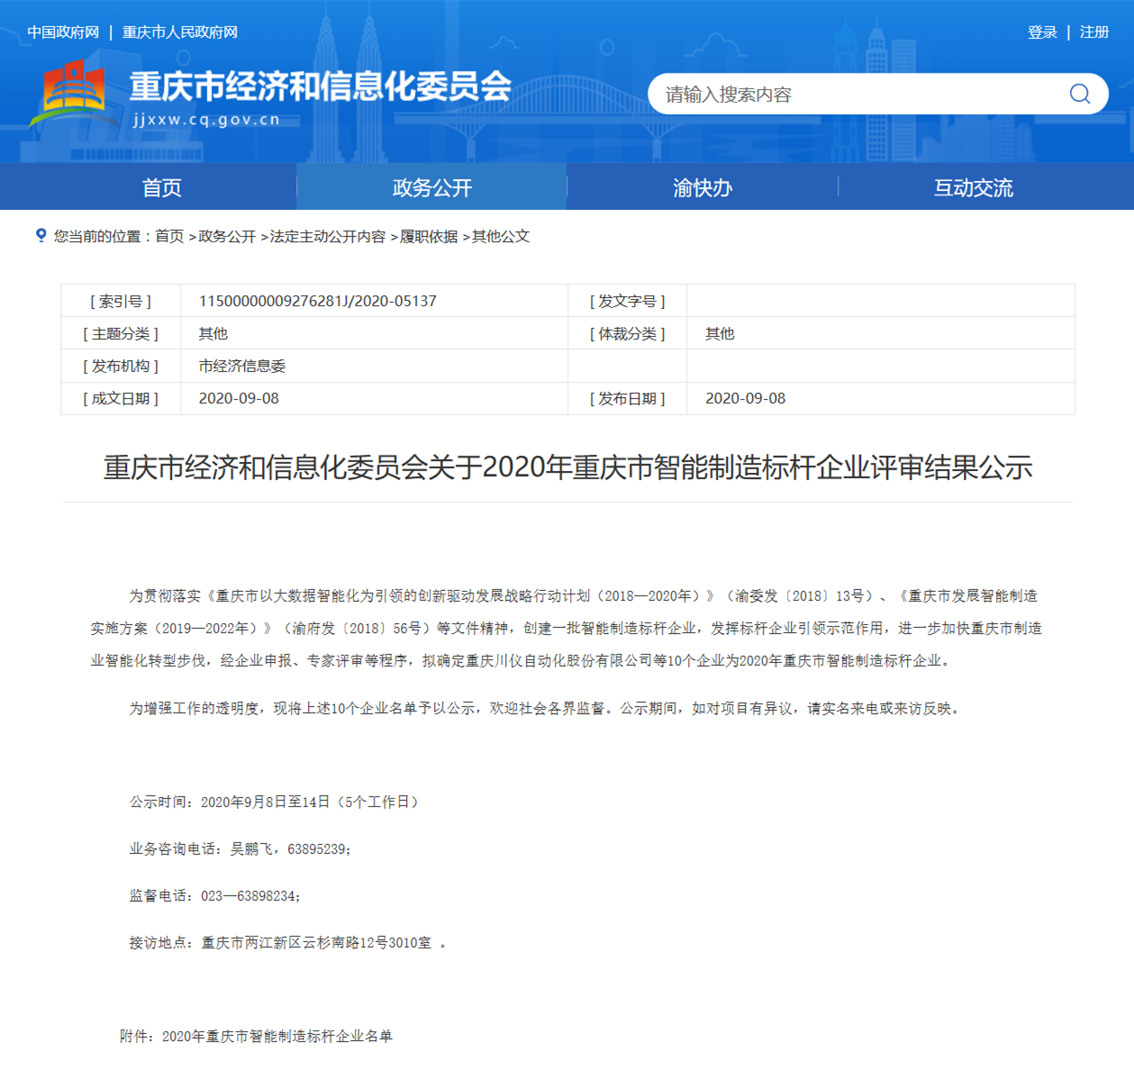Click the 主题分类 label cell
Viewport: 1134px width, 1070px height.
click(121, 333)
